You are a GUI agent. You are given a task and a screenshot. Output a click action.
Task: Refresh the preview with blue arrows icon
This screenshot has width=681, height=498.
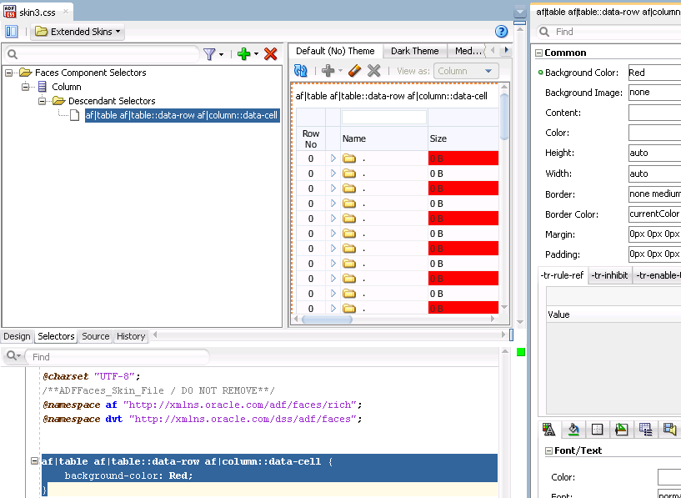(301, 71)
